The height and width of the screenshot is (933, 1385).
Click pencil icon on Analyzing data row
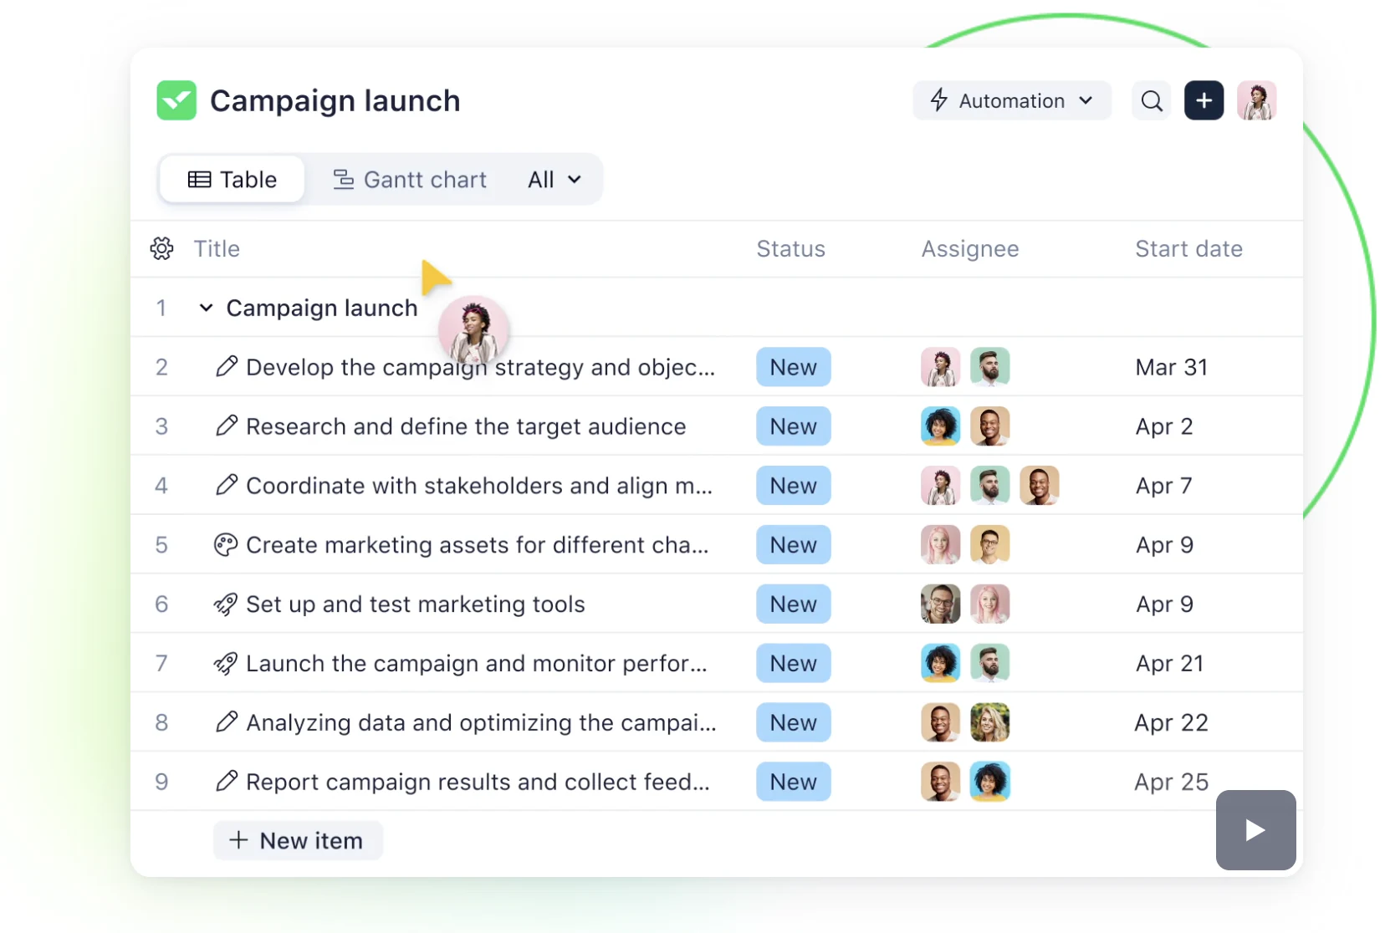click(x=226, y=721)
